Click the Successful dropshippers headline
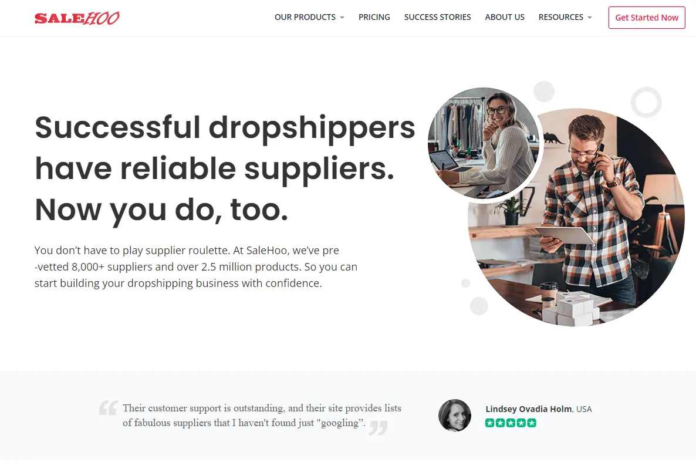The width and height of the screenshot is (696, 466). pyautogui.click(x=225, y=168)
